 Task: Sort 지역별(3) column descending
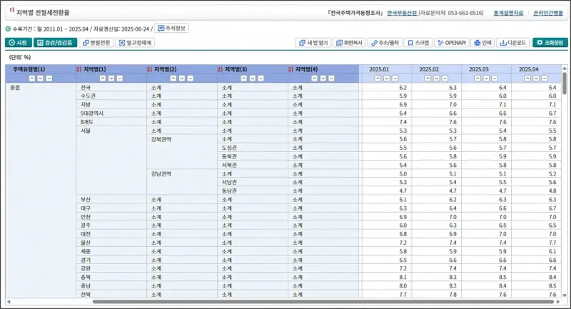coord(253,78)
